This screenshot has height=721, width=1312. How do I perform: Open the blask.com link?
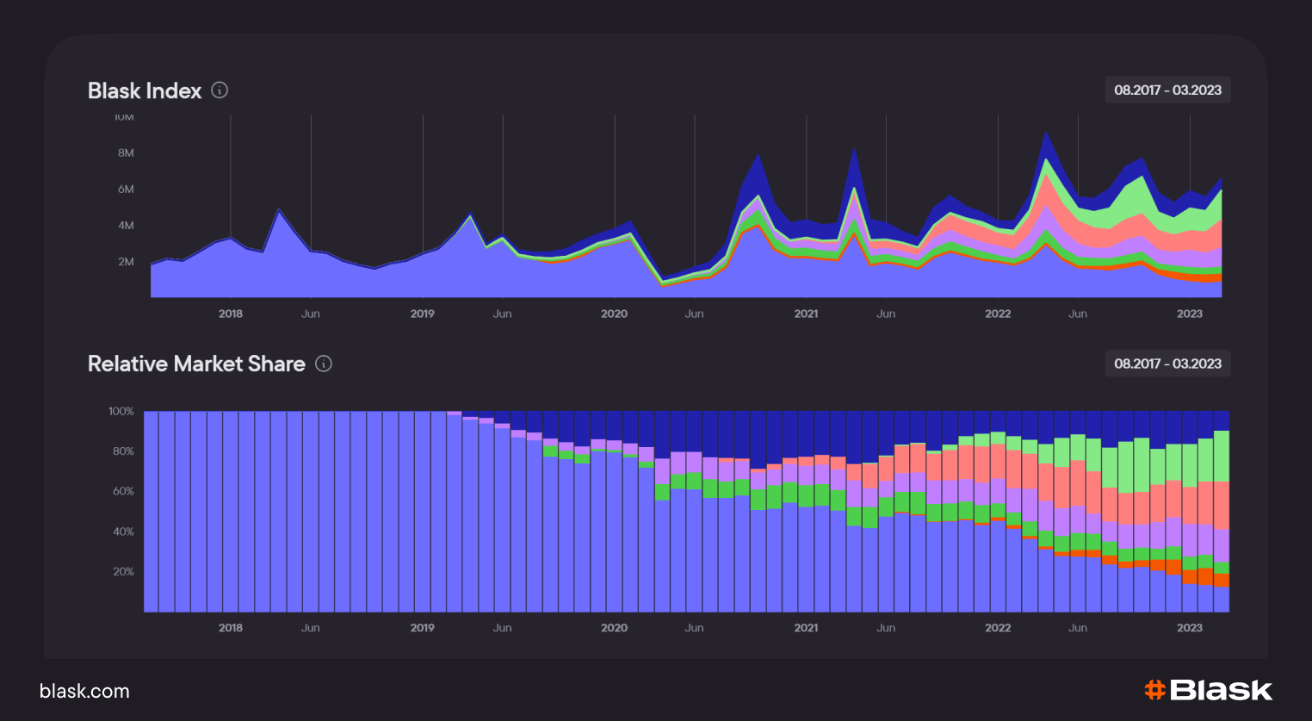click(84, 691)
